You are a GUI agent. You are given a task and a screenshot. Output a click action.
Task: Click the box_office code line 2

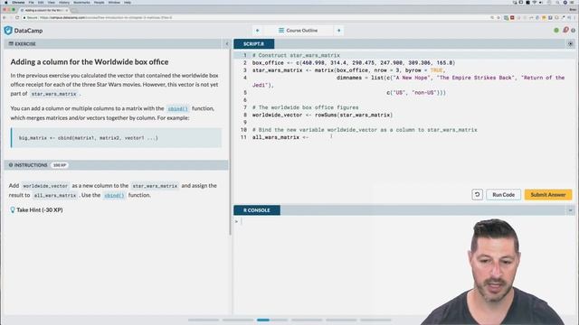click(x=354, y=63)
